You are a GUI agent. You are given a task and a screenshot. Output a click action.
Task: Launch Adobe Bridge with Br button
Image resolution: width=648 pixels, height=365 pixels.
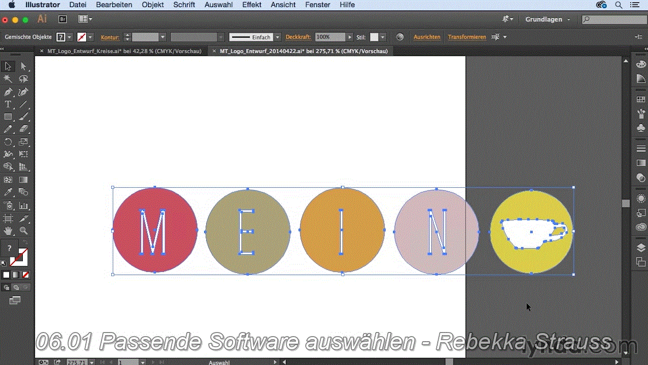(62, 19)
